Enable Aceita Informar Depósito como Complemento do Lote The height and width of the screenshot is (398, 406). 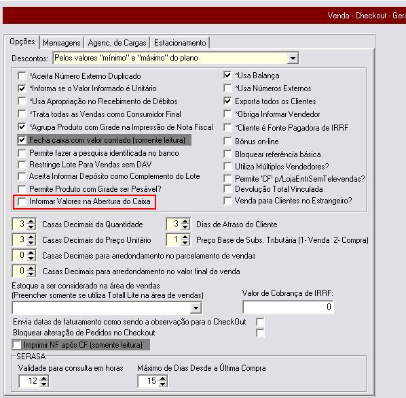(22, 176)
